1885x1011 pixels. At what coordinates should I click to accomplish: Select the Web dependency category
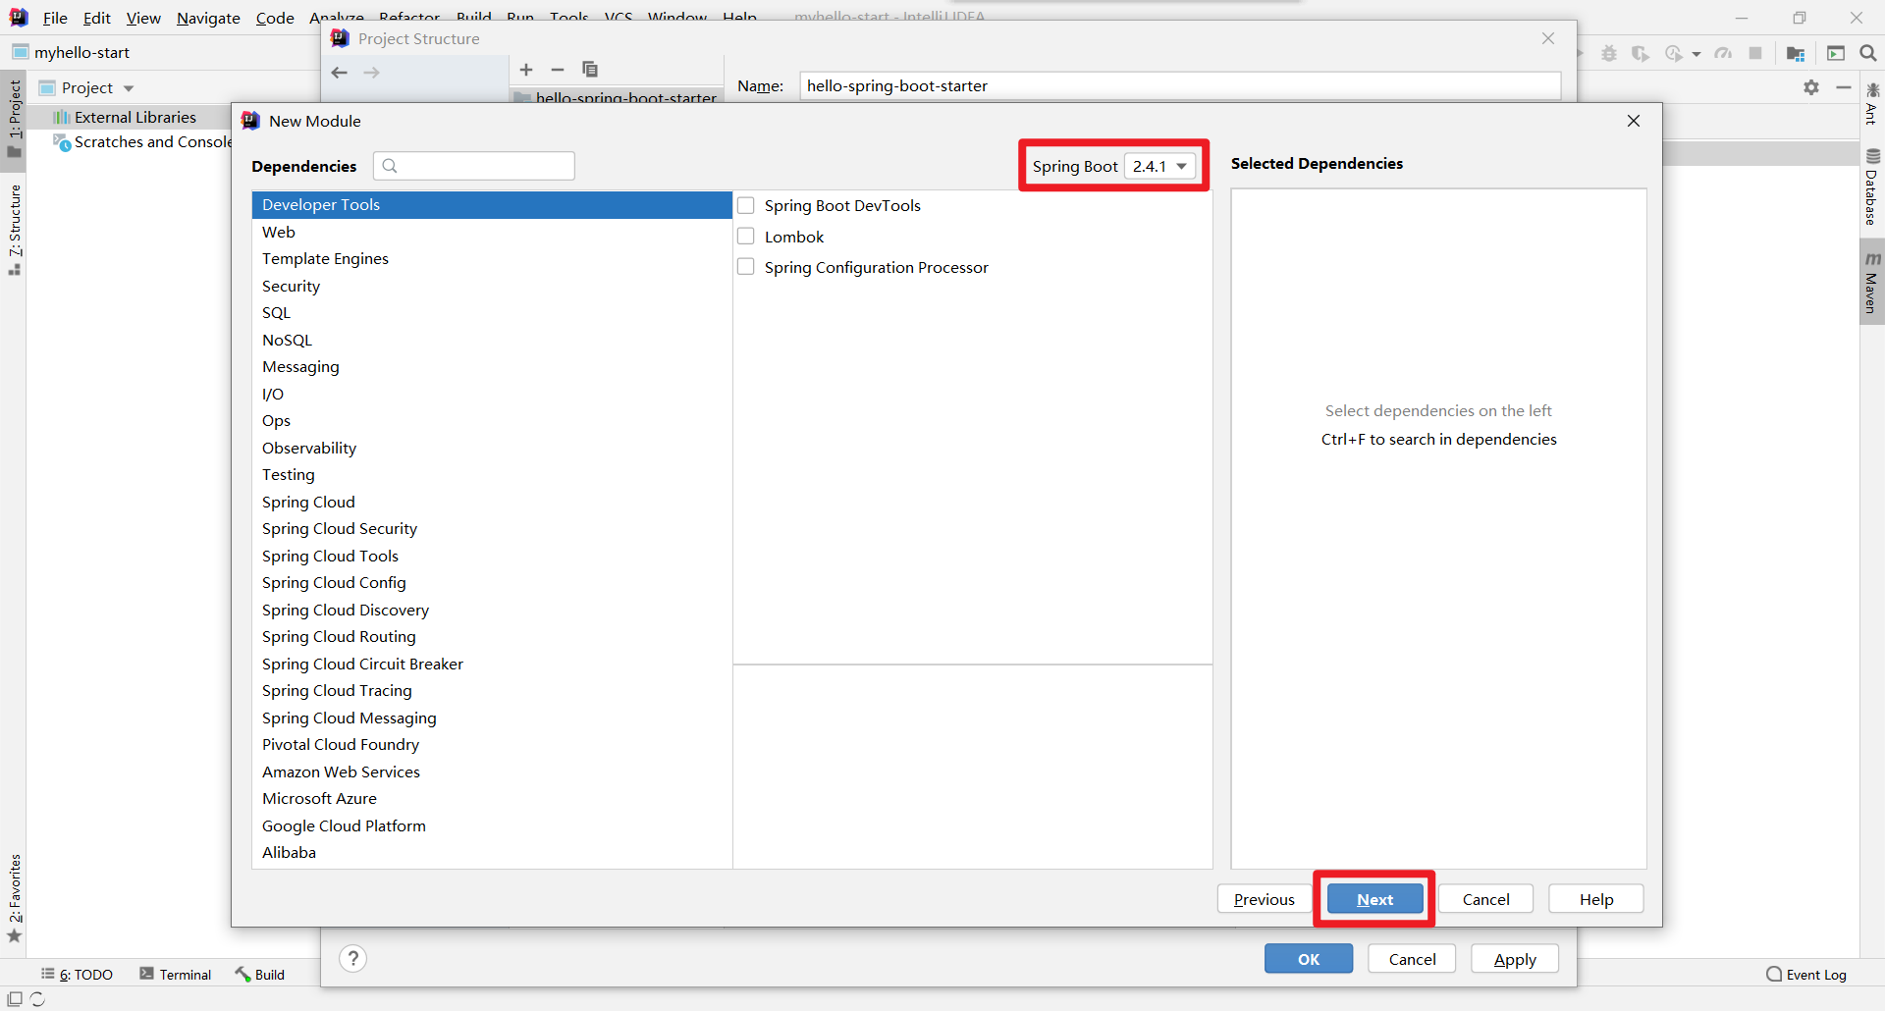click(x=492, y=232)
